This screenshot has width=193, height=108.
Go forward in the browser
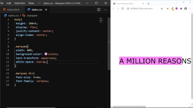pyautogui.click(x=118, y=9)
